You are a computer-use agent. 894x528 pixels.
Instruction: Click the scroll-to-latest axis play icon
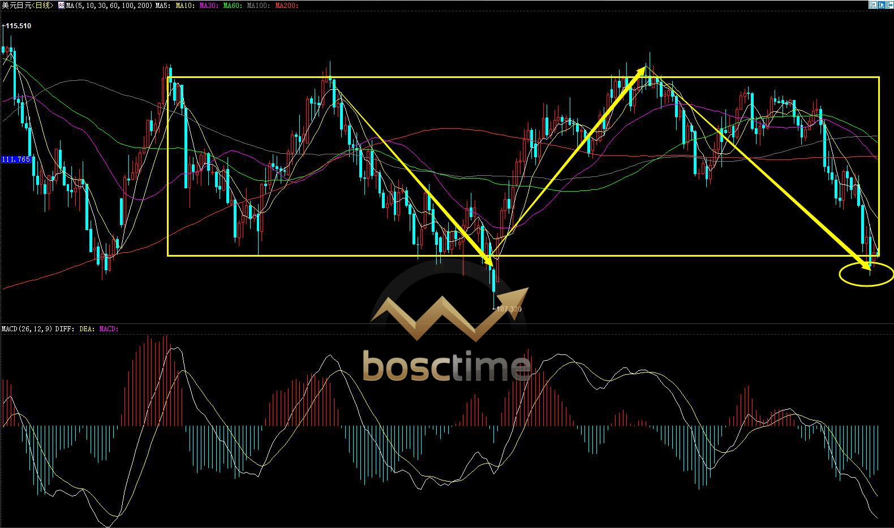click(x=882, y=5)
